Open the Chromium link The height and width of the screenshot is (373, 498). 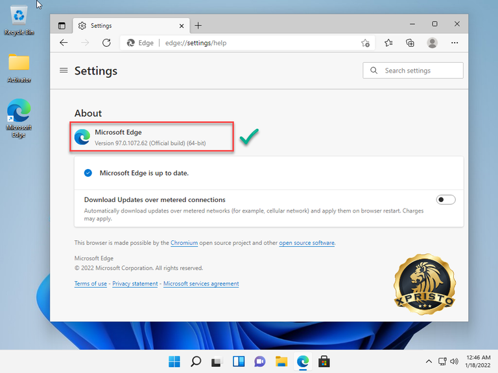click(x=184, y=243)
